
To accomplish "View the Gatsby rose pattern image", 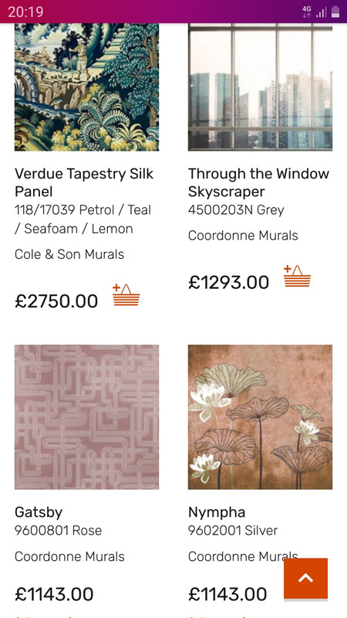I will pyautogui.click(x=86, y=417).
